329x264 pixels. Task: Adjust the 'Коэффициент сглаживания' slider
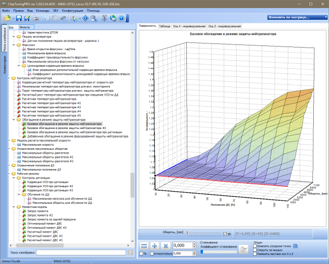[202, 252]
